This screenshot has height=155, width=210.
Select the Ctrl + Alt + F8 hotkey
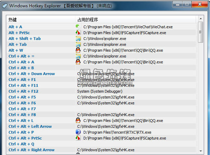tap(22, 115)
